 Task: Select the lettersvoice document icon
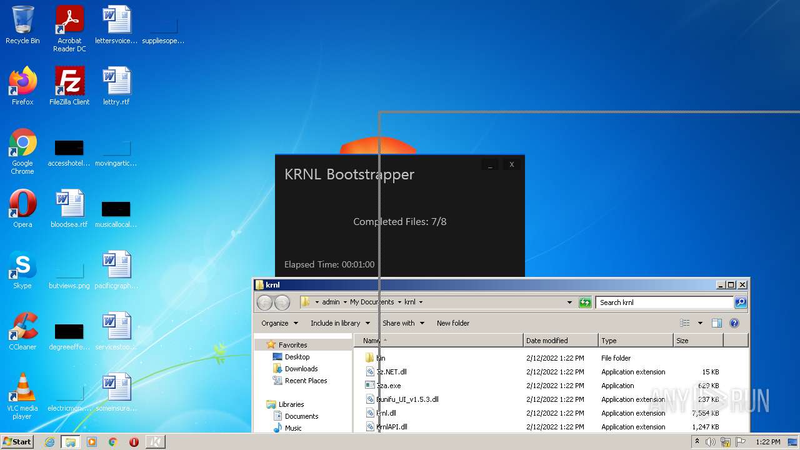click(116, 25)
